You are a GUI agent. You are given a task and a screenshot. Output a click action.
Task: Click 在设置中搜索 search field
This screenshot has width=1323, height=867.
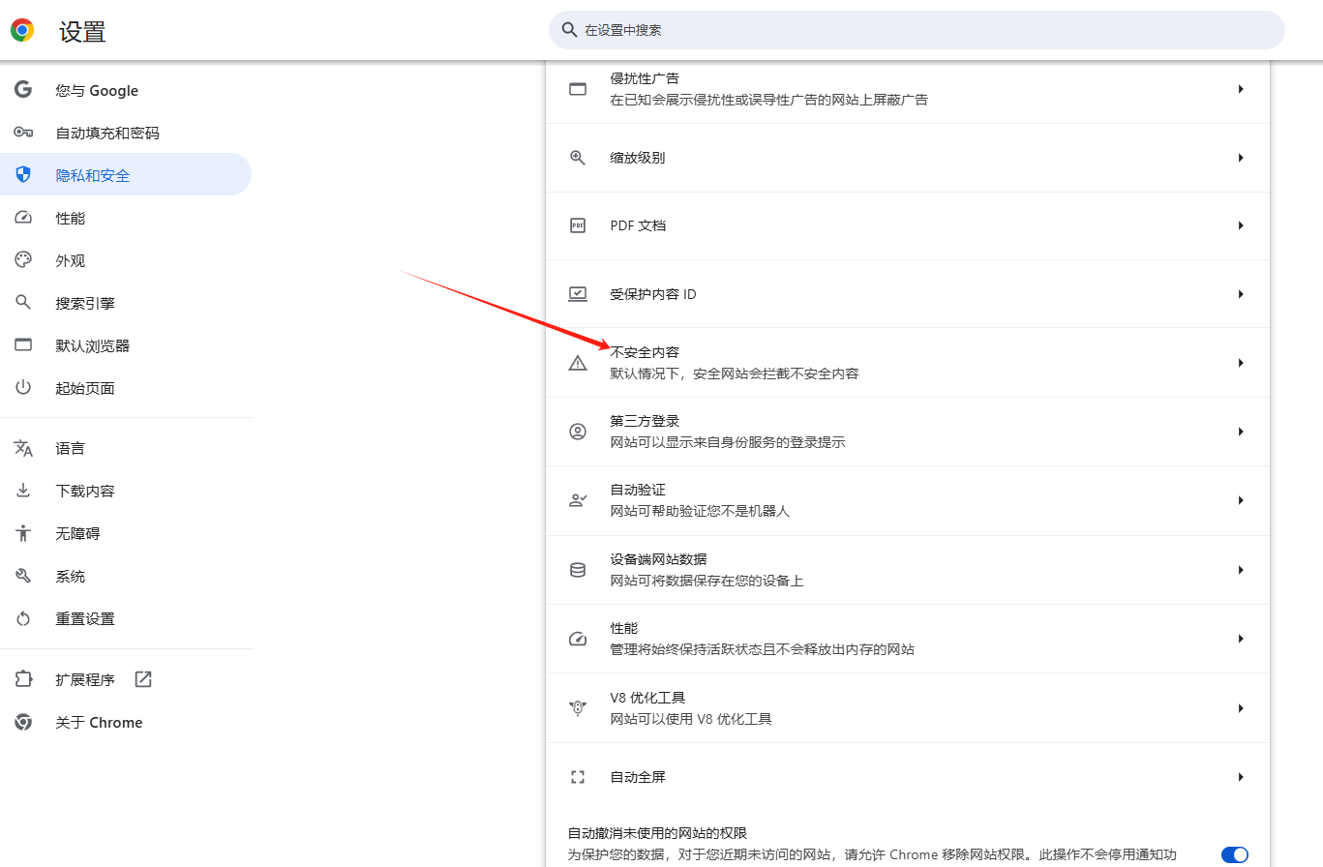pos(917,30)
